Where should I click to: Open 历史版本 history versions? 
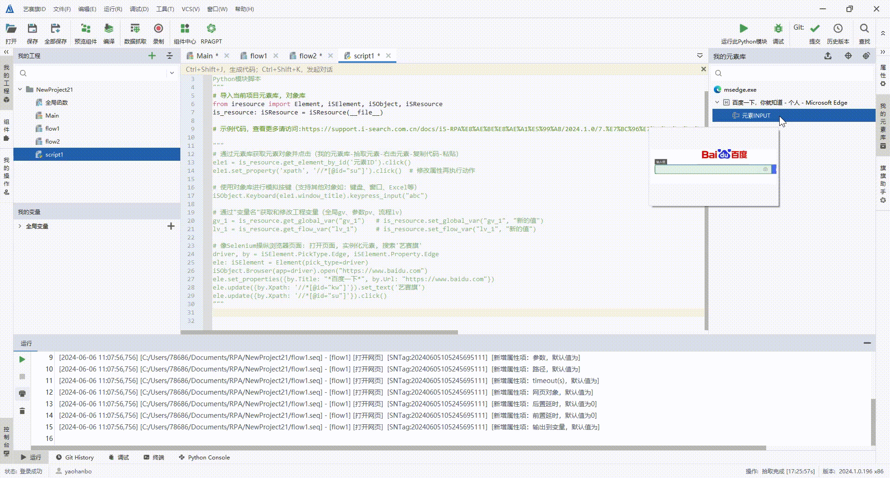838,29
